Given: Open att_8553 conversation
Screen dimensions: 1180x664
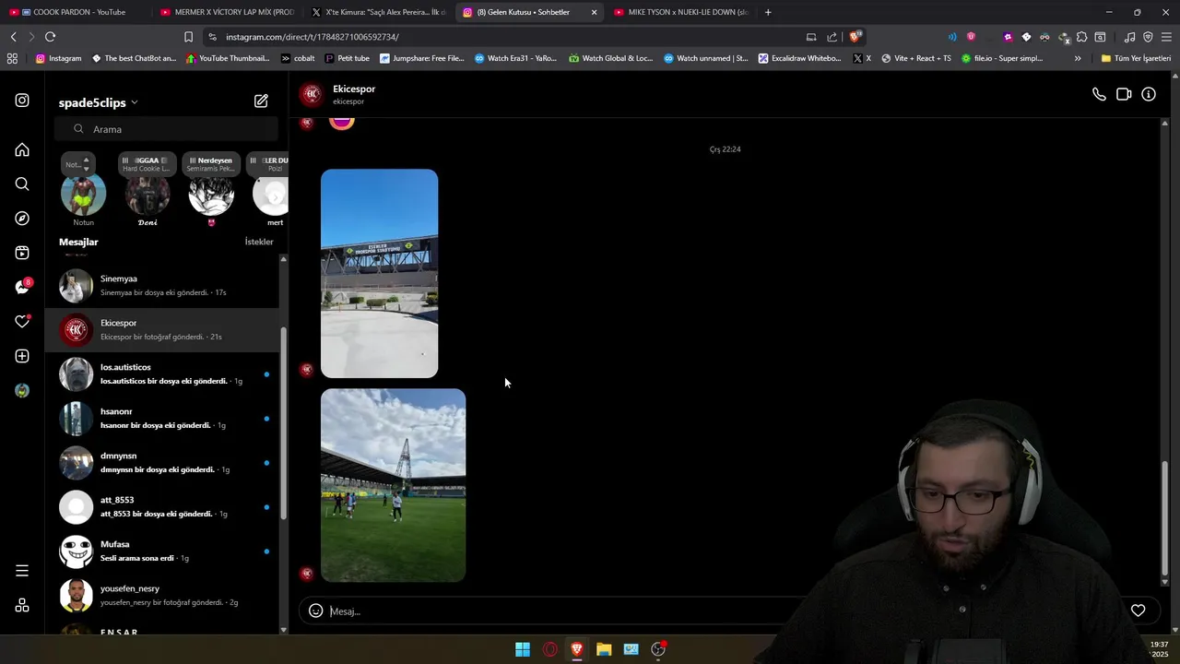Looking at the screenshot, I should point(162,506).
